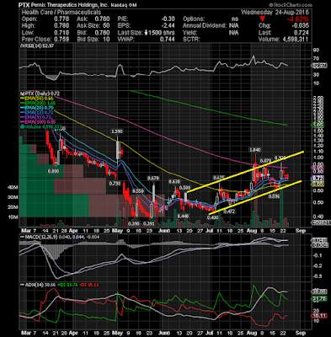331x337 pixels.
Task: Click the StockCharts.com copyright text
Action: click(x=290, y=5)
